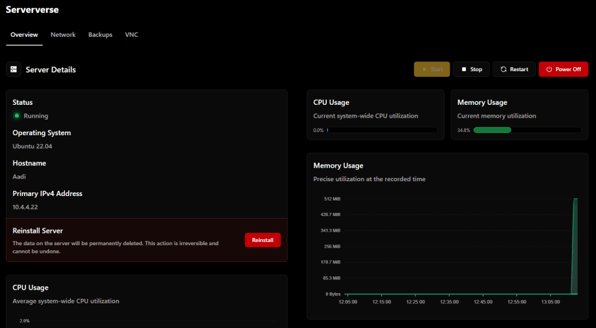This screenshot has width=596, height=328.
Task: Select the hostname value Aadi
Action: coord(19,177)
